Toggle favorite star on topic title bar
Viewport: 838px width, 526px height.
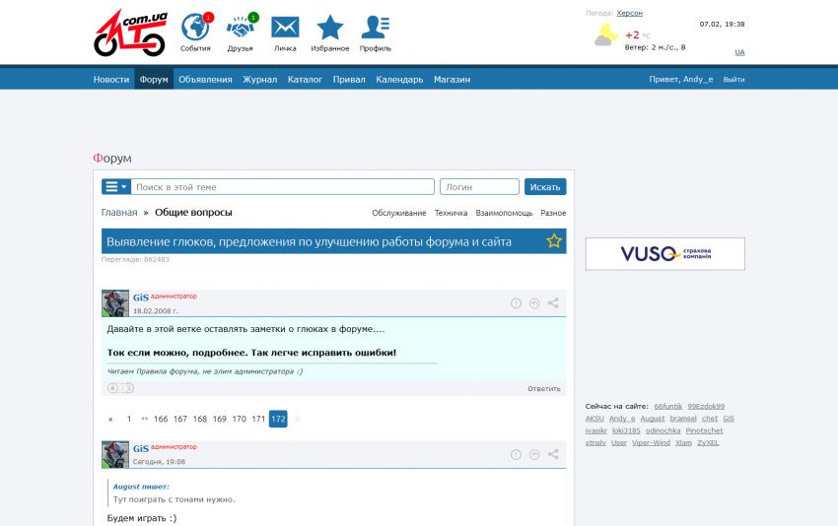[x=554, y=241]
